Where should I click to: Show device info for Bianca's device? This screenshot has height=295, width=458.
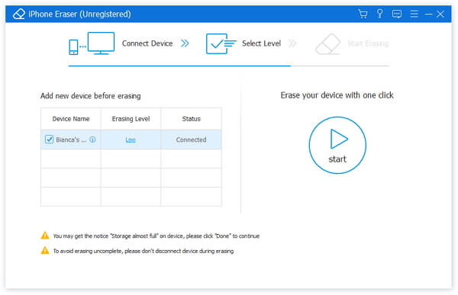click(x=92, y=139)
